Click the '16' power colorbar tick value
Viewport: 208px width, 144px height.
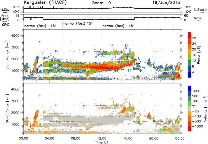click(x=194, y=55)
